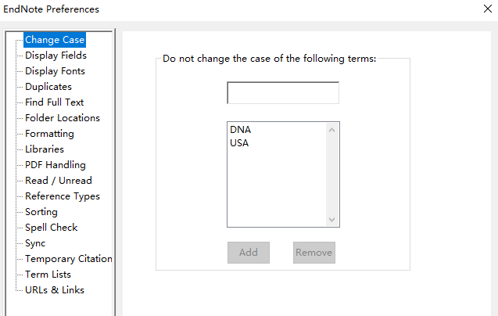Go to Display Fonts settings
Viewport: 498px width, 316px height.
(x=55, y=71)
